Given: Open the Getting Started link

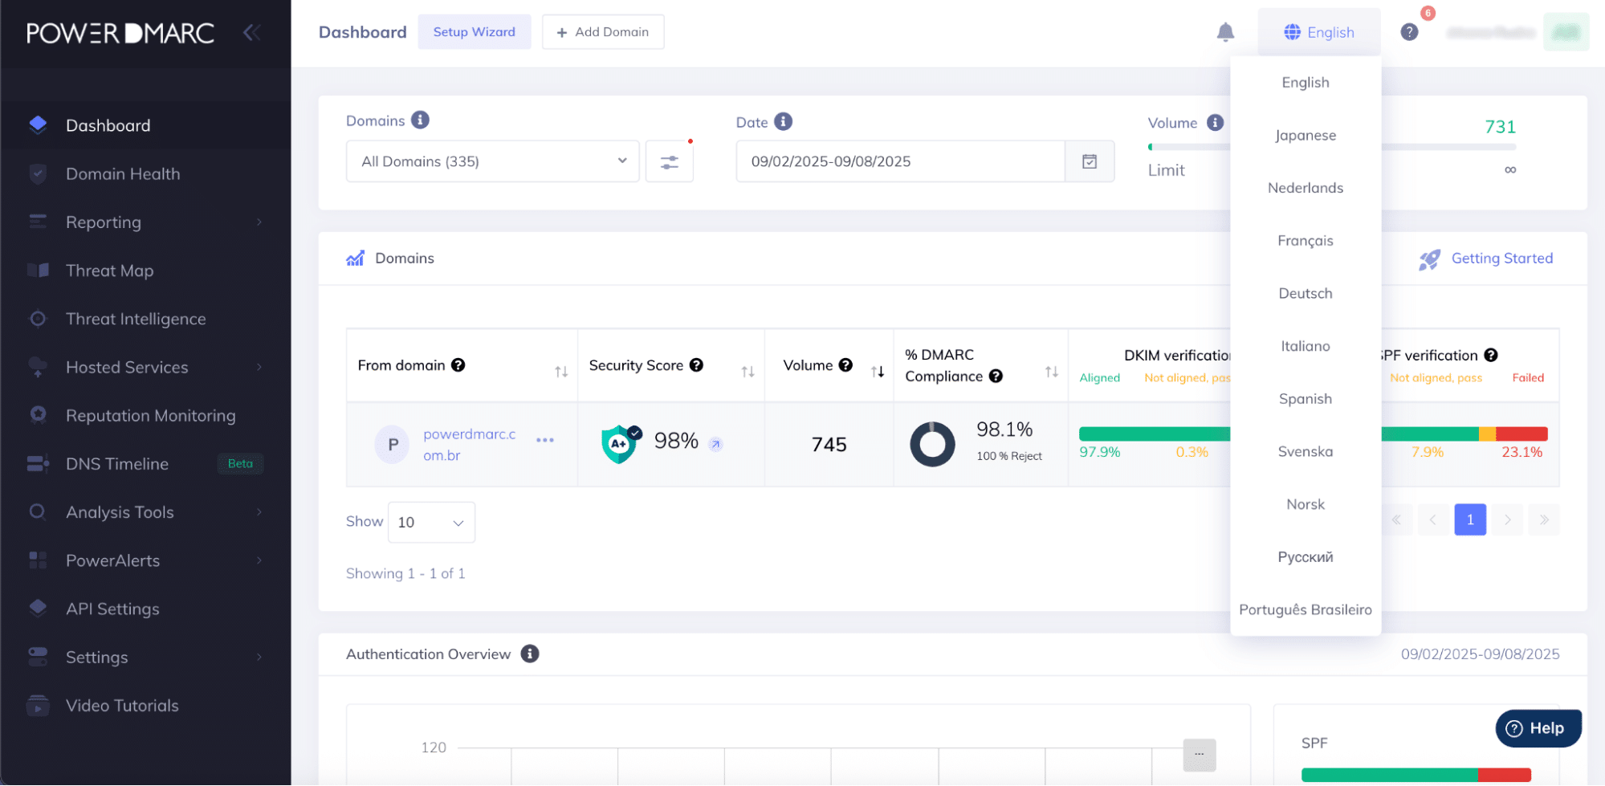Looking at the screenshot, I should pos(1501,259).
